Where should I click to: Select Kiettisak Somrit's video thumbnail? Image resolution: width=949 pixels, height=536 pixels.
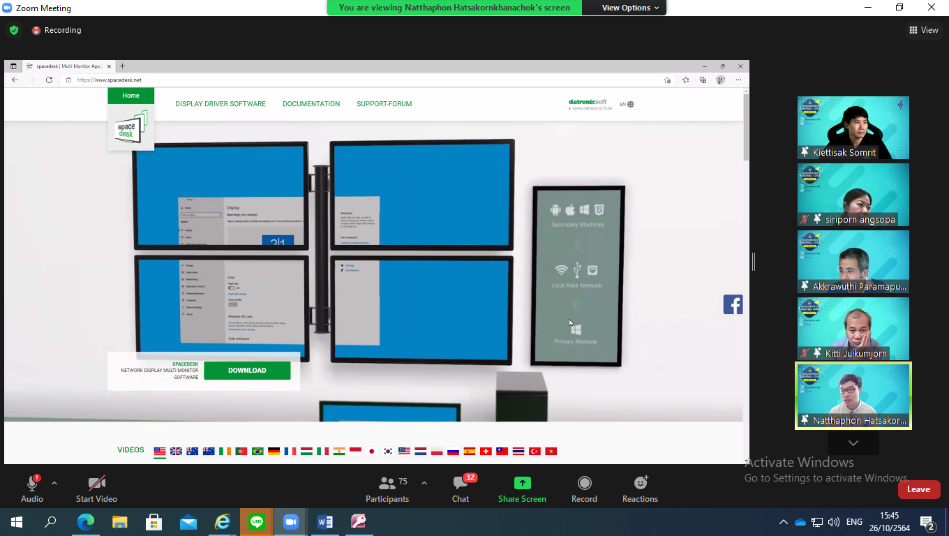pos(853,128)
